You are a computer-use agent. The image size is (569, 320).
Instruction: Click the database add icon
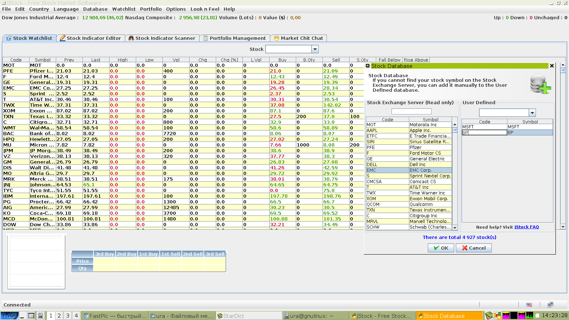(x=540, y=84)
